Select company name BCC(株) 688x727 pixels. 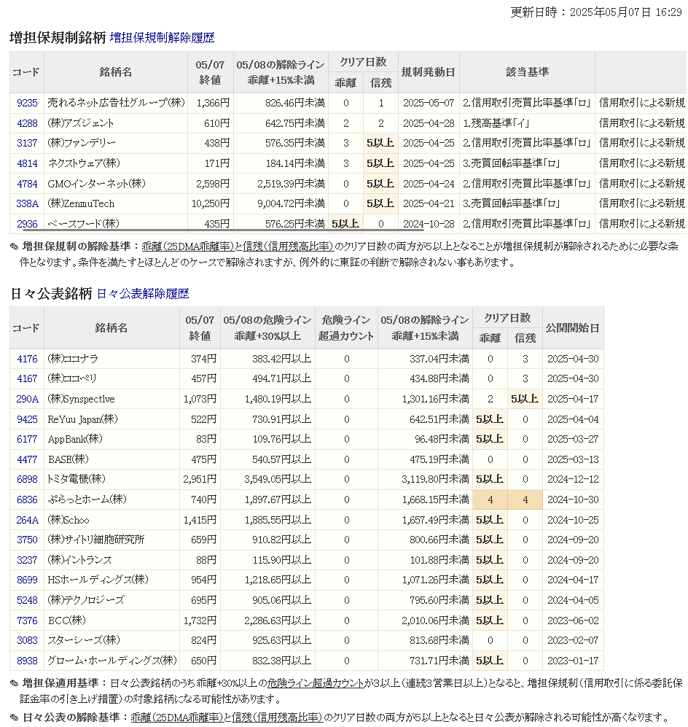coord(67,621)
